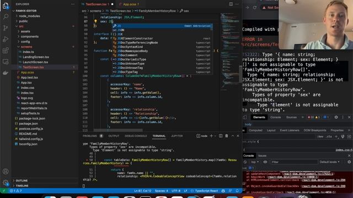Split the terminal panel
The height and width of the screenshot is (198, 353).
pyautogui.click(x=221, y=136)
